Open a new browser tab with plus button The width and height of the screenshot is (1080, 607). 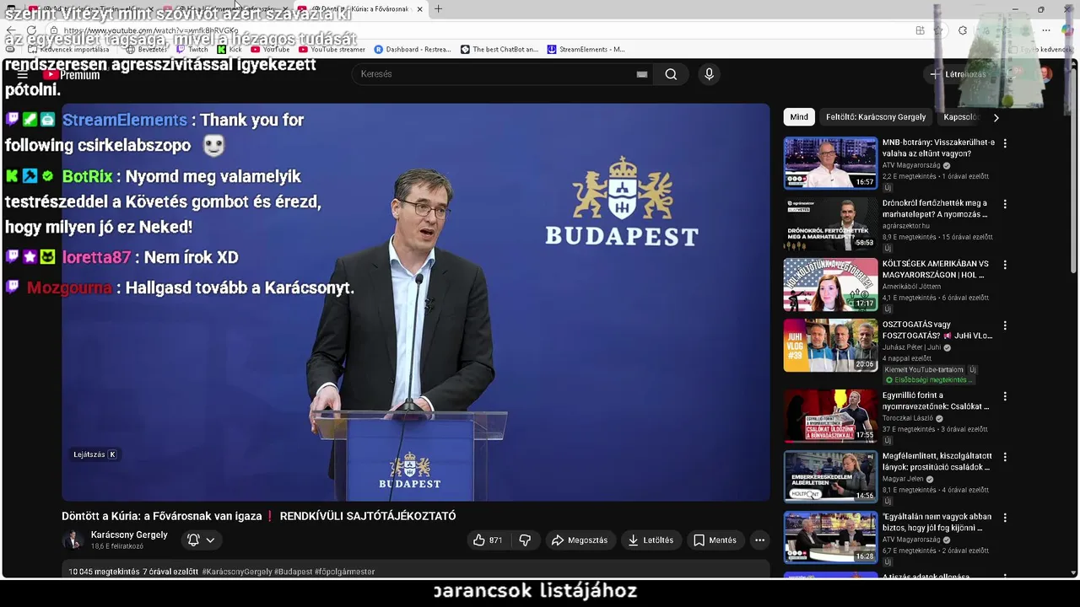pos(438,8)
